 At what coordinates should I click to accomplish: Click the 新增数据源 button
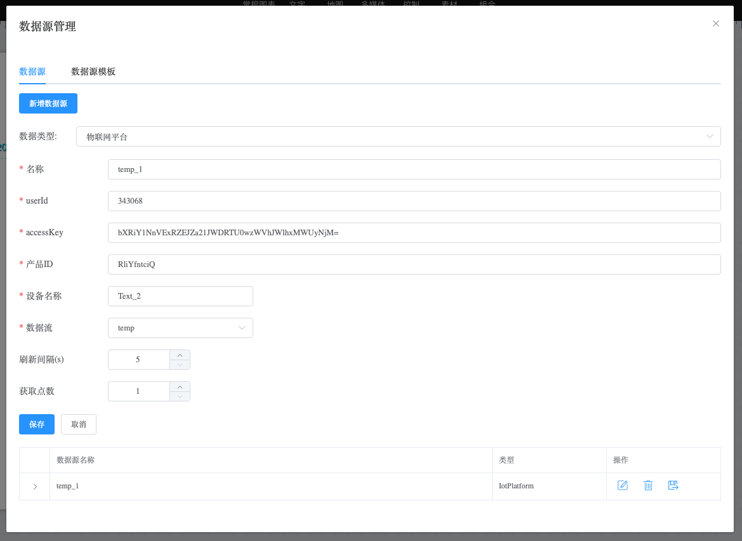(x=48, y=103)
